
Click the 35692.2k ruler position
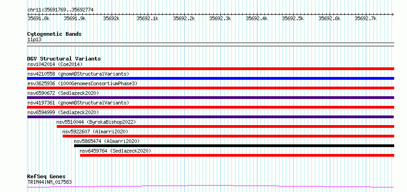(184, 18)
